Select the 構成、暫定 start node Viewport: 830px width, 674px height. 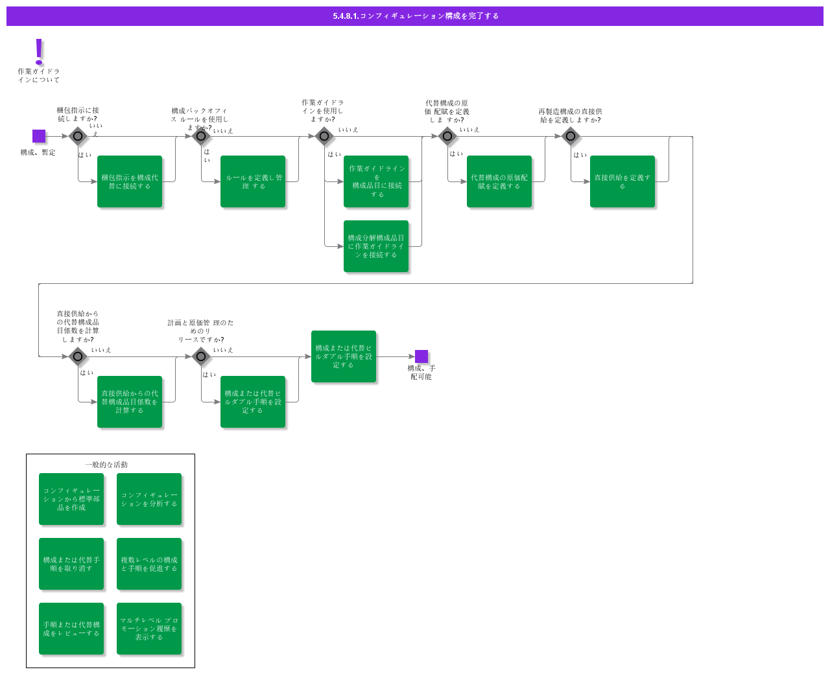click(39, 135)
